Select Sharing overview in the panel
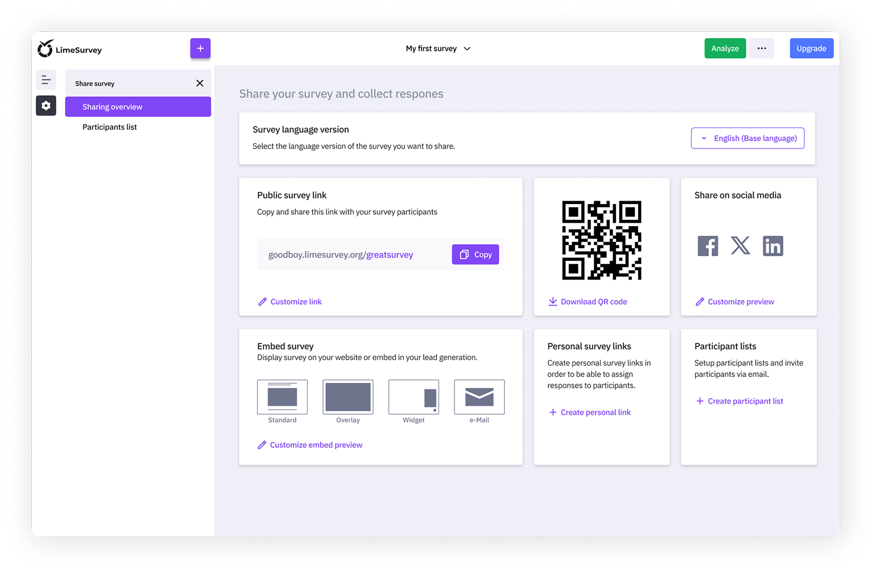This screenshot has width=876, height=573. coord(138,107)
